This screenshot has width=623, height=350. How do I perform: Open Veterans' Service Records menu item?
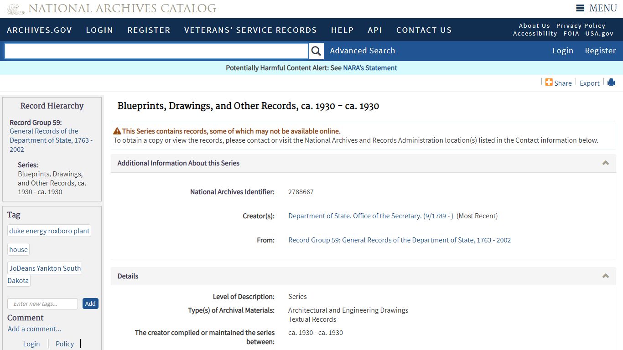tap(250, 30)
